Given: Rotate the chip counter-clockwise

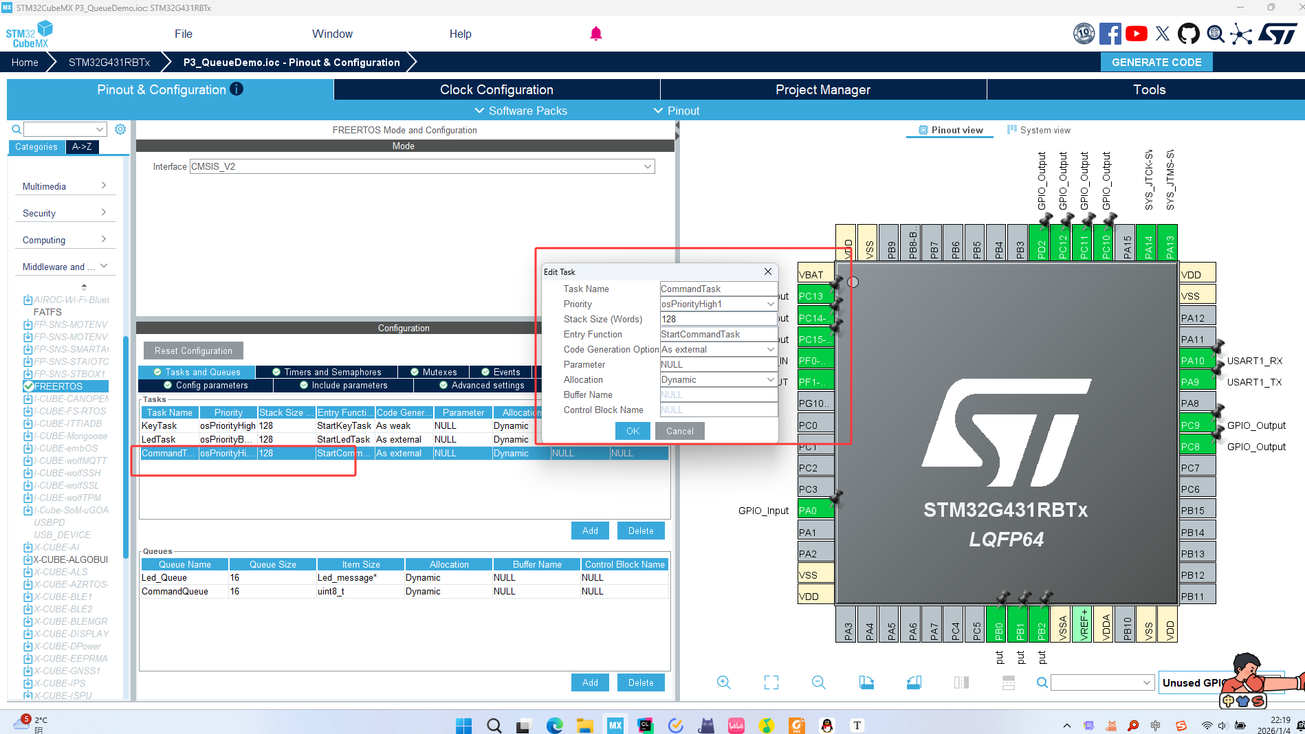Looking at the screenshot, I should point(914,682).
